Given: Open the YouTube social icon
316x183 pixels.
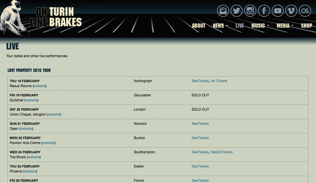Looking at the screenshot, I should click(278, 11).
